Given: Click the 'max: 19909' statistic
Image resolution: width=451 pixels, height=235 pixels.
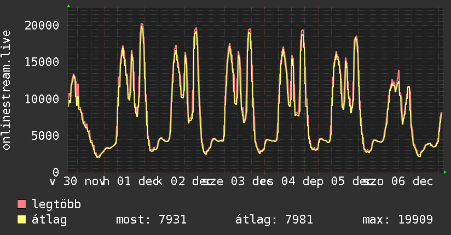Looking at the screenshot, I should tap(397, 220).
